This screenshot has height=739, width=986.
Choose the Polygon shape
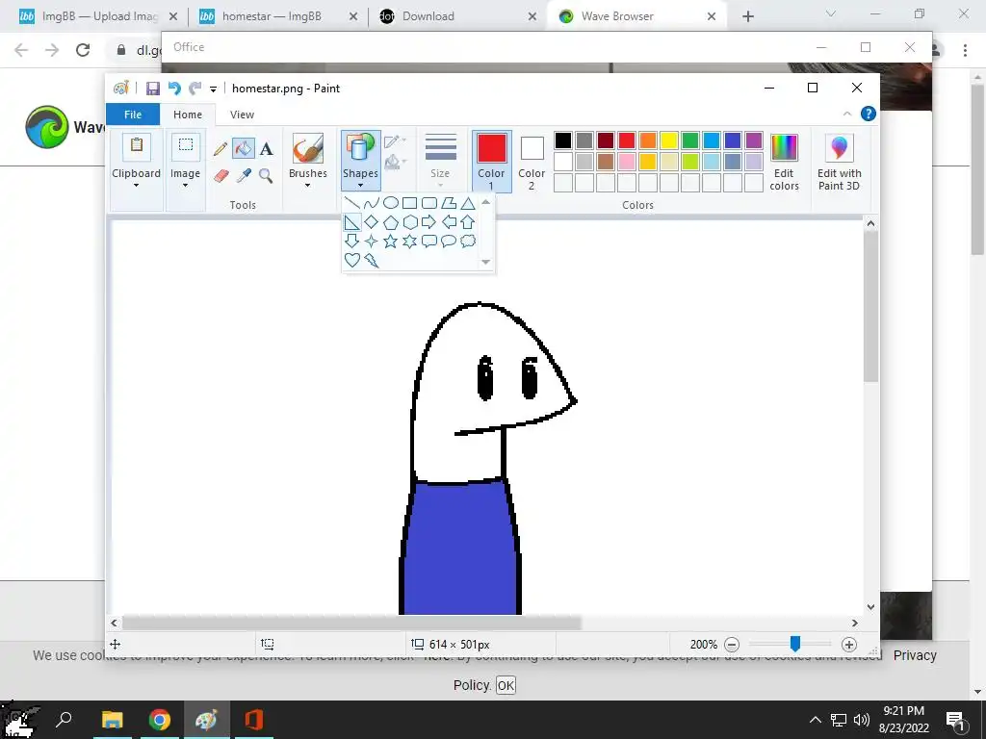click(449, 203)
